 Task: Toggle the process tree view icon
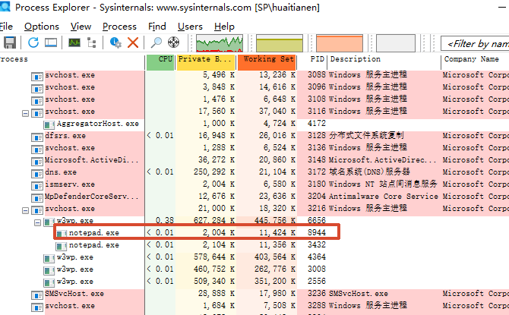91,43
